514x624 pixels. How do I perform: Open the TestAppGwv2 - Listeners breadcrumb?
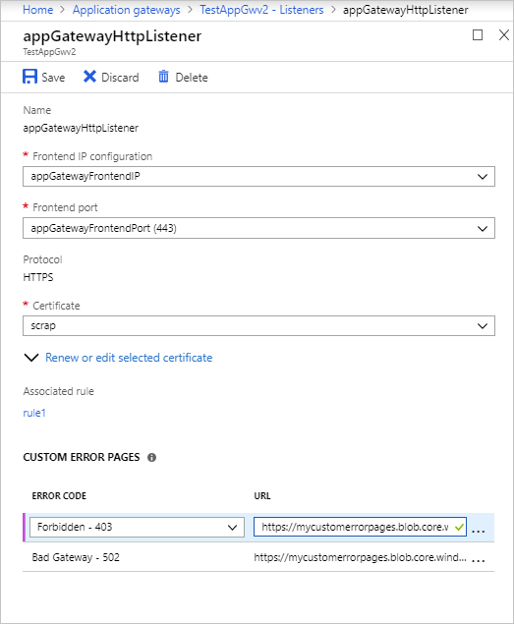tap(261, 10)
